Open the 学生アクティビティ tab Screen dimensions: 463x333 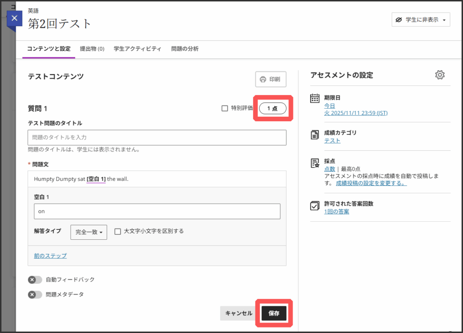tap(137, 49)
